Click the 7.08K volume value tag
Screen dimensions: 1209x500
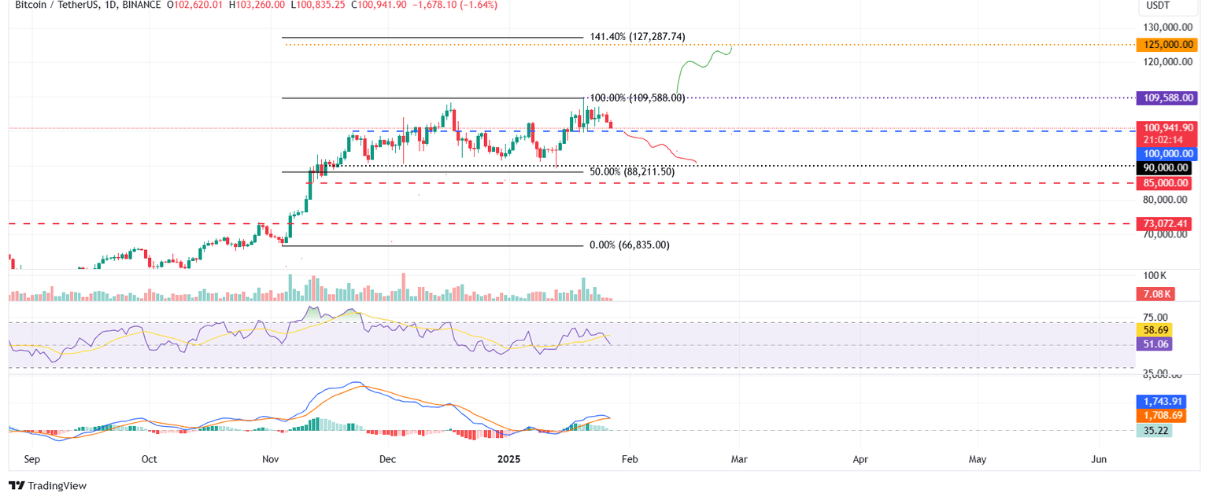(x=1155, y=294)
